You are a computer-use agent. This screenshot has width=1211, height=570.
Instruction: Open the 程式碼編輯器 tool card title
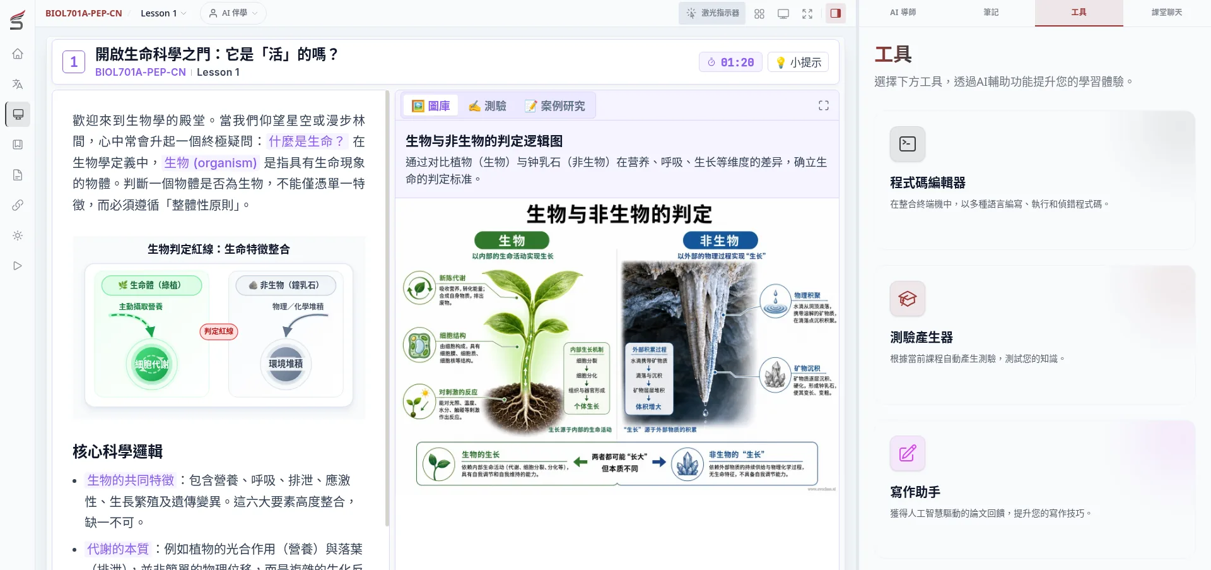pyautogui.click(x=928, y=183)
